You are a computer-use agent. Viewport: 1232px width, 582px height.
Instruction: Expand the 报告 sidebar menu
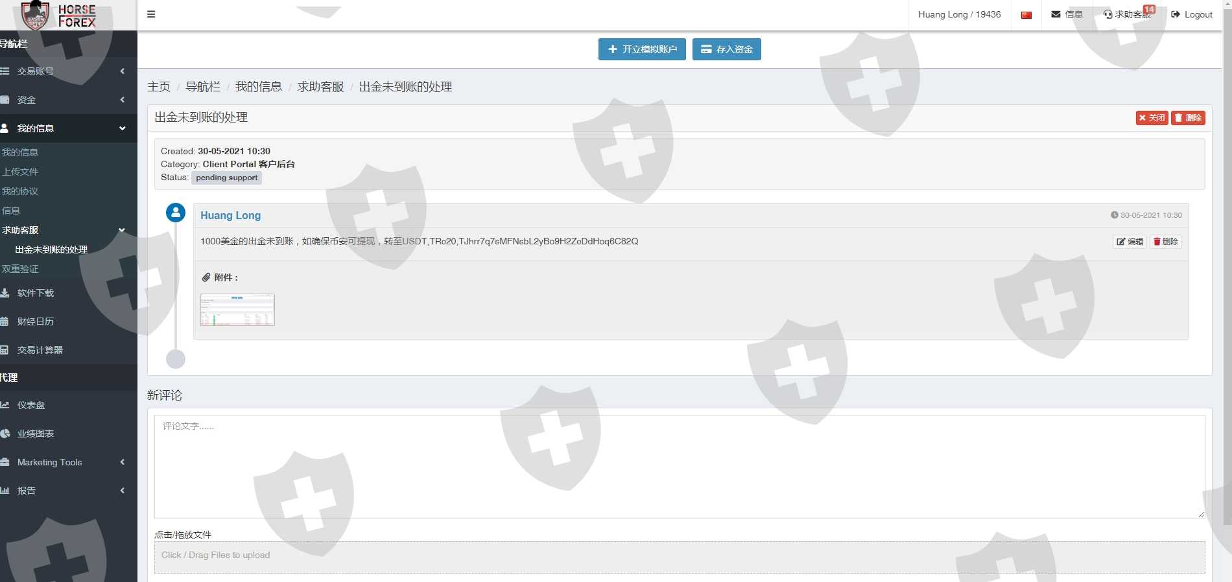pyautogui.click(x=68, y=491)
